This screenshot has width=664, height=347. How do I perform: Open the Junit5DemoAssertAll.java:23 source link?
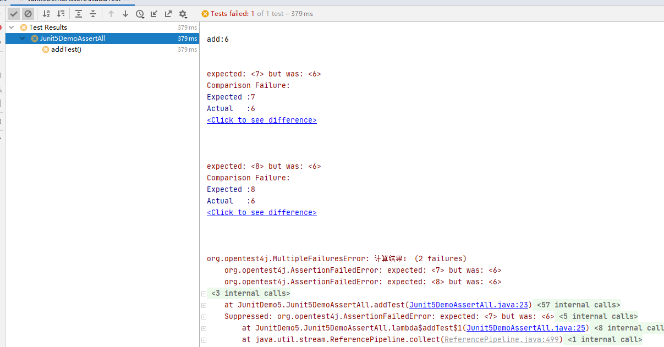point(469,305)
